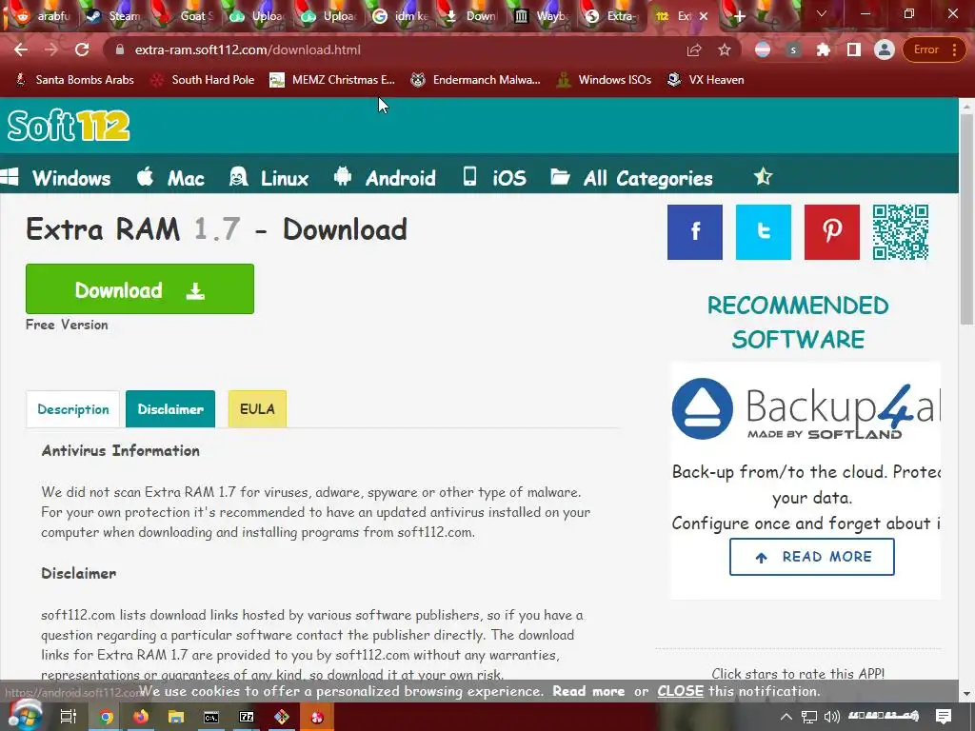Viewport: 975px width, 731px height.
Task: Select the Description tab
Action: (x=72, y=409)
